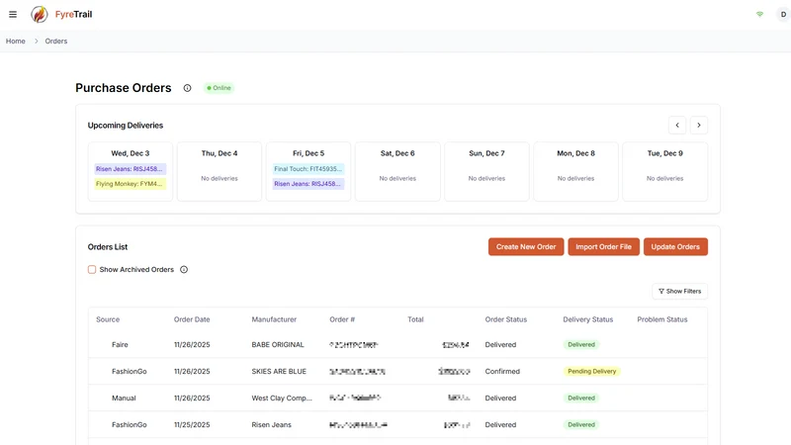This screenshot has height=445, width=791.
Task: Click Pending Delivery status badge
Action: click(x=591, y=372)
